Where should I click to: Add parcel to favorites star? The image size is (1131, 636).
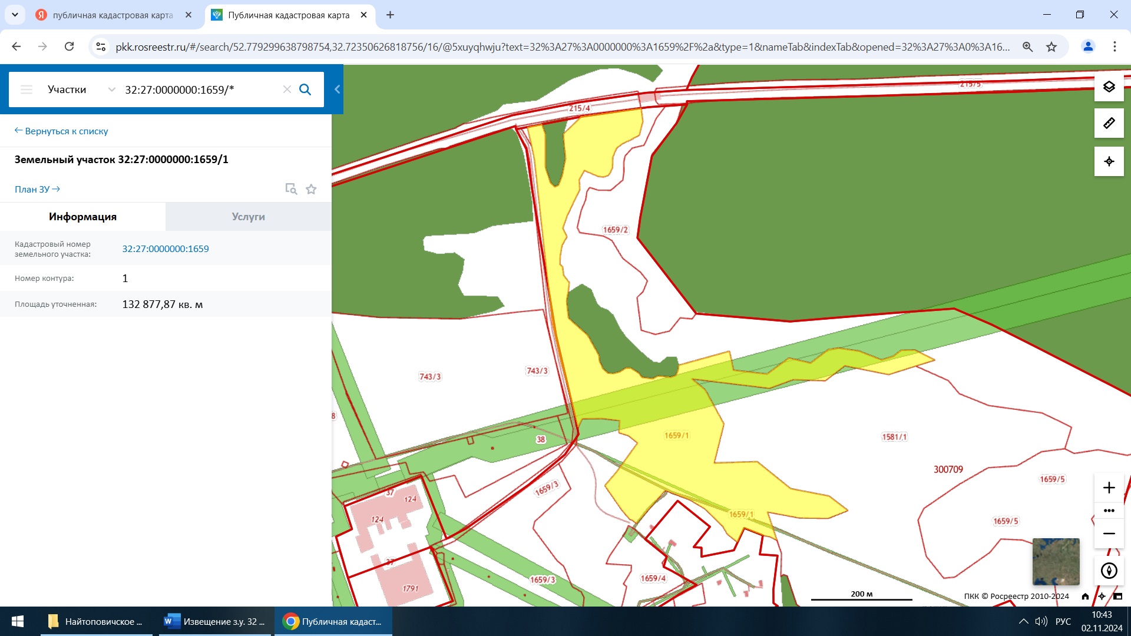click(x=311, y=189)
